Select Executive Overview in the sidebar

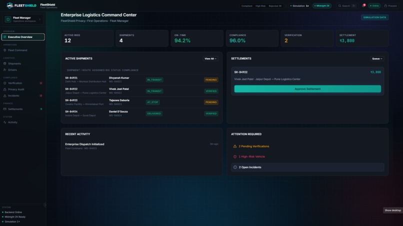click(23, 37)
